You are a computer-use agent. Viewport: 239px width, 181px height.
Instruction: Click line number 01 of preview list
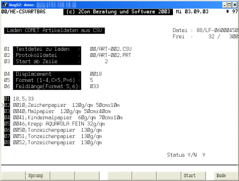(7, 99)
